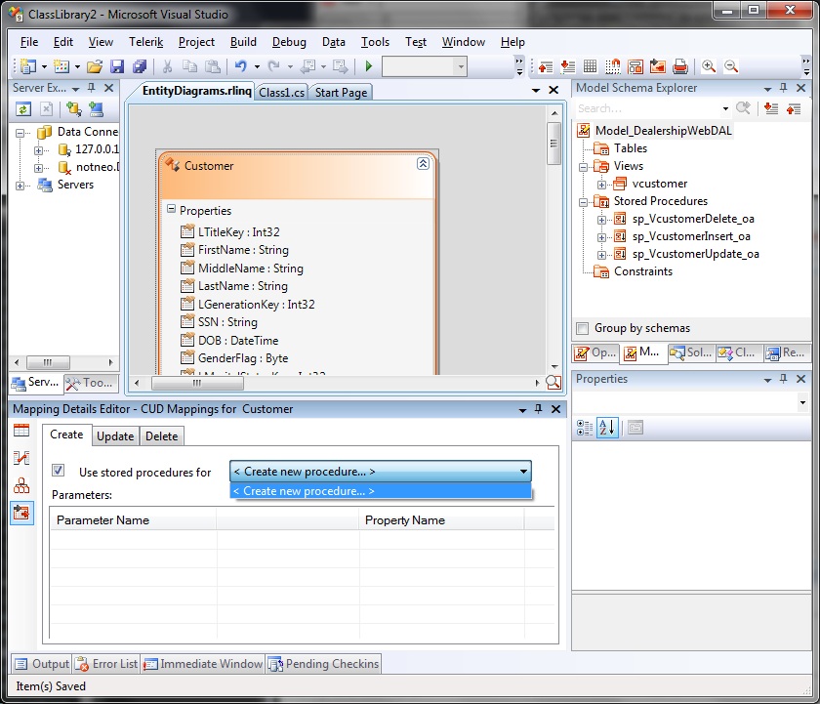Image resolution: width=820 pixels, height=704 pixels.
Task: Click the Search field in Model Schema Explorer
Action: [647, 108]
